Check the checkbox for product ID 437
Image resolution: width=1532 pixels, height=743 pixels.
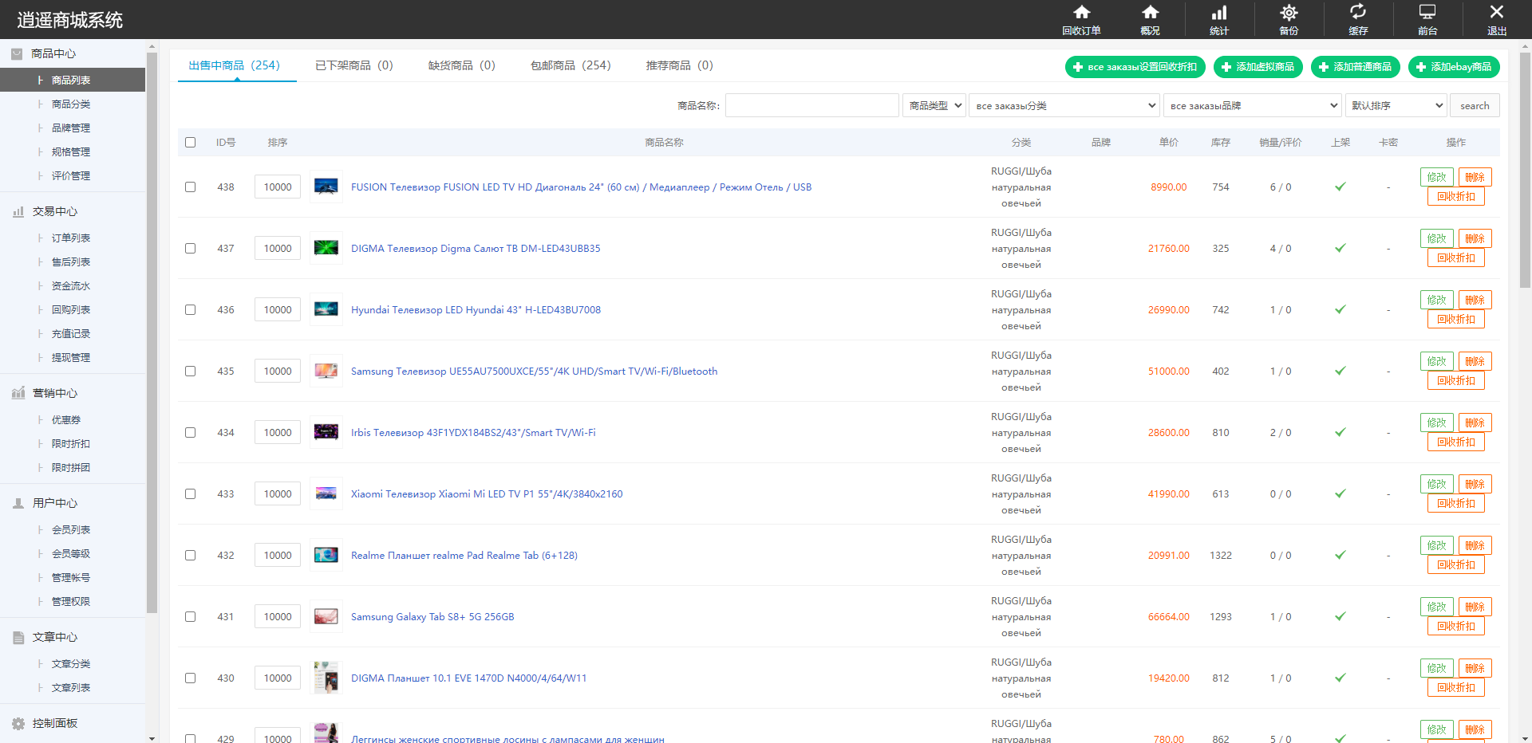pos(190,249)
